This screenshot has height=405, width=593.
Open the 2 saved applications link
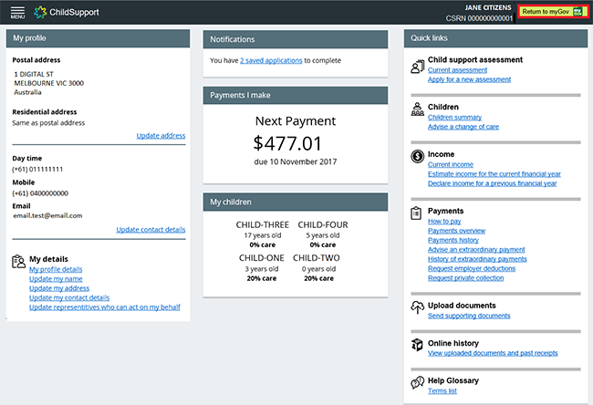[271, 60]
